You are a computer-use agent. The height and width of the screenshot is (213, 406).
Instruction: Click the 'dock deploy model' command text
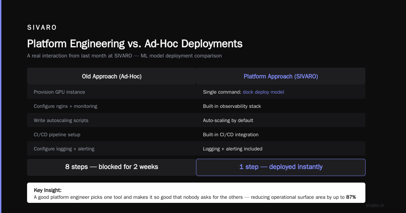(x=263, y=92)
